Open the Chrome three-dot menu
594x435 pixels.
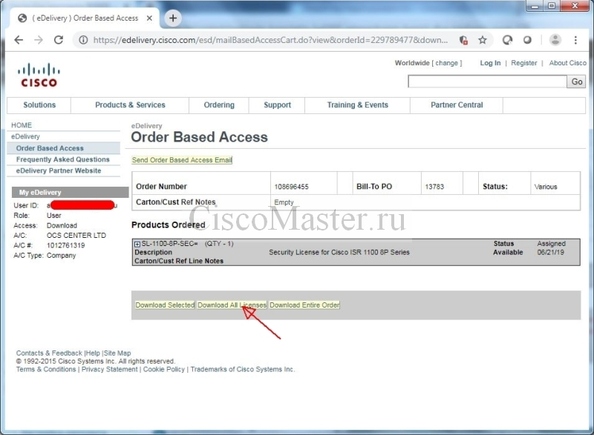(575, 40)
